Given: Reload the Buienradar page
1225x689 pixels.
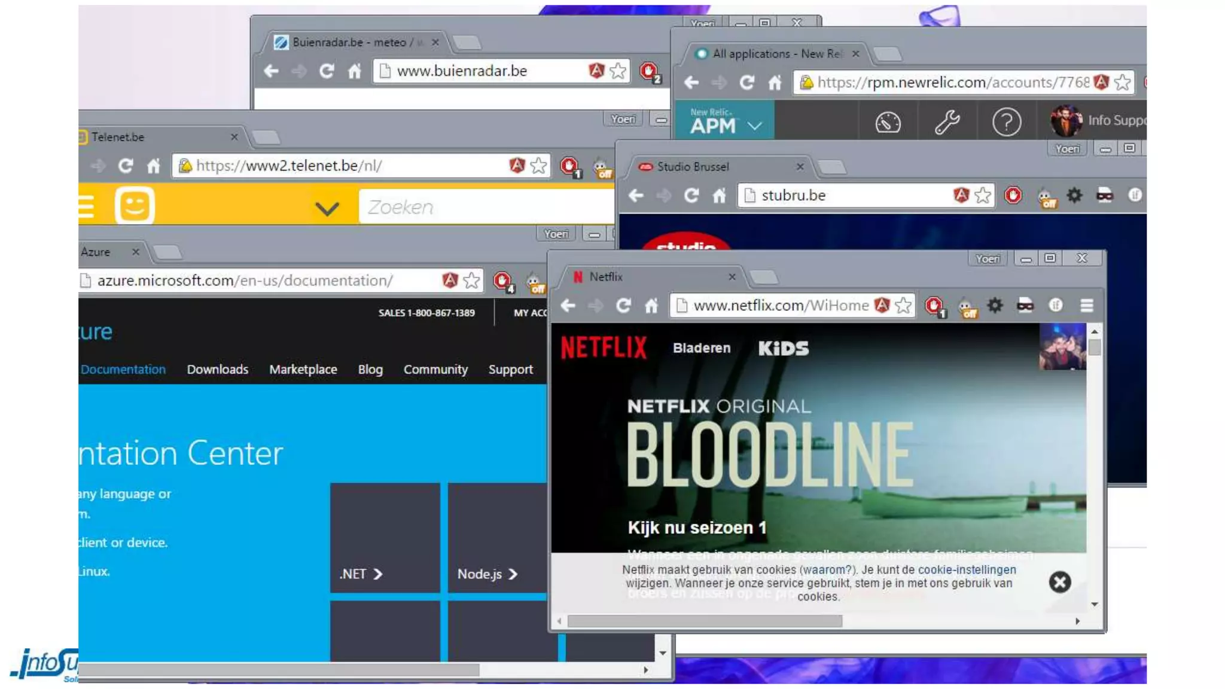Looking at the screenshot, I should click(x=327, y=71).
